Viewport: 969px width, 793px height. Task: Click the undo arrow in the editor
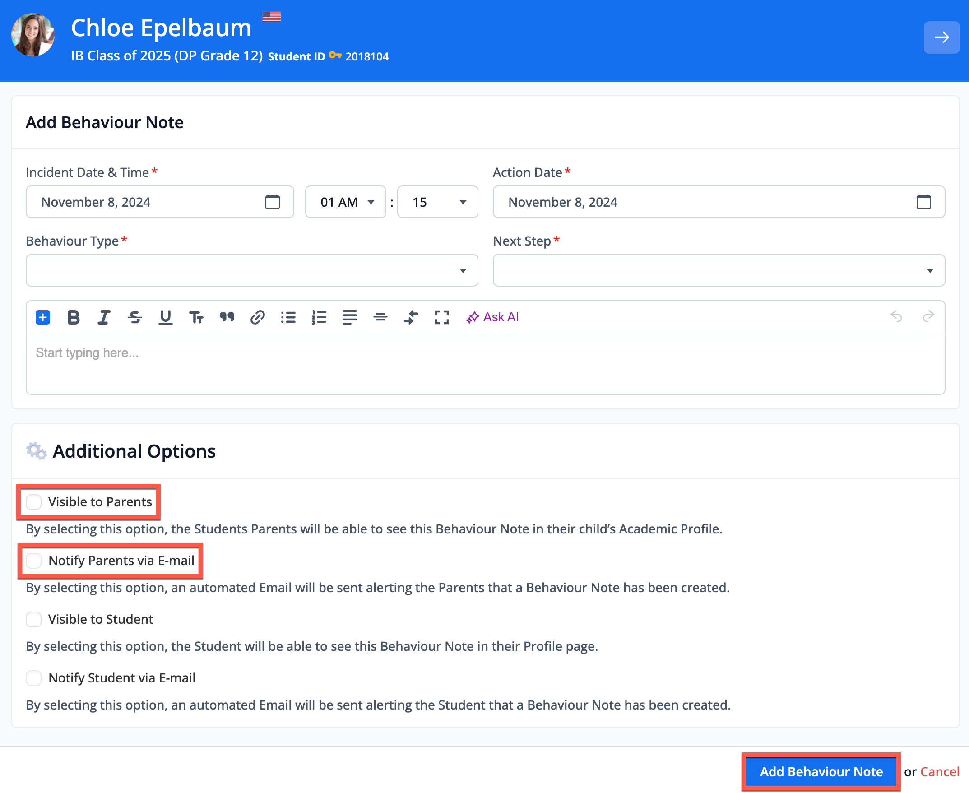click(x=896, y=317)
